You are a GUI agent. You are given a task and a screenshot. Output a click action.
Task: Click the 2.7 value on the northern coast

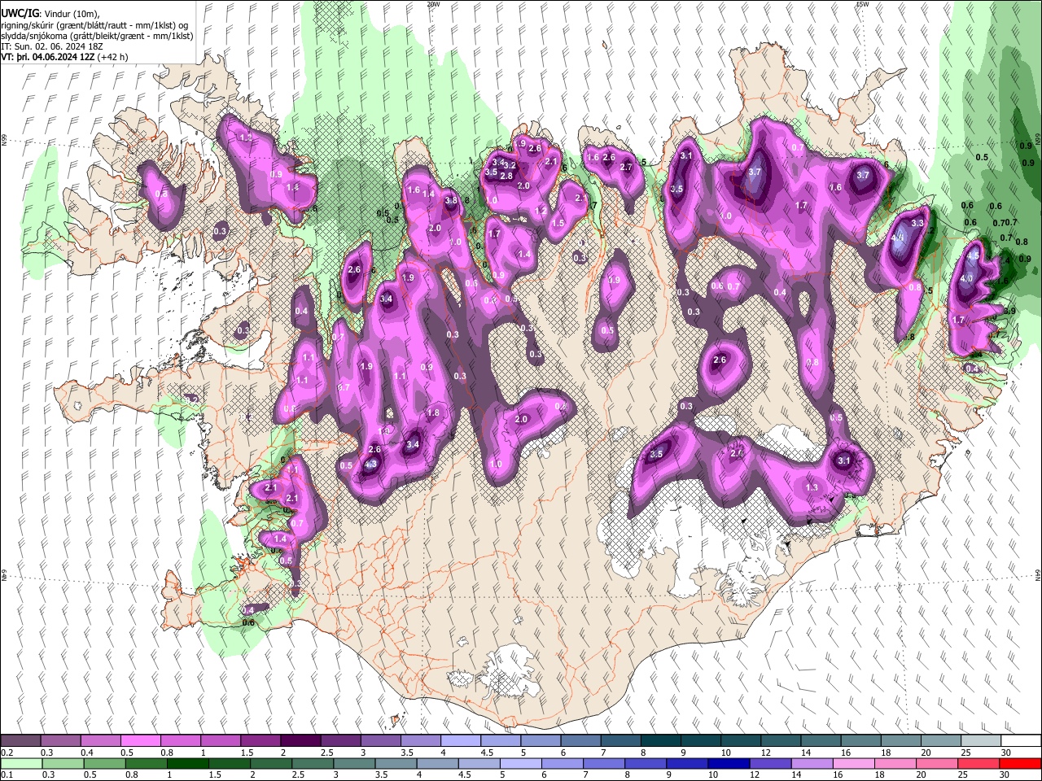click(626, 167)
